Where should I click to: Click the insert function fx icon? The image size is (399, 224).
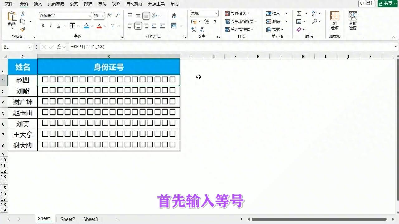(59, 47)
